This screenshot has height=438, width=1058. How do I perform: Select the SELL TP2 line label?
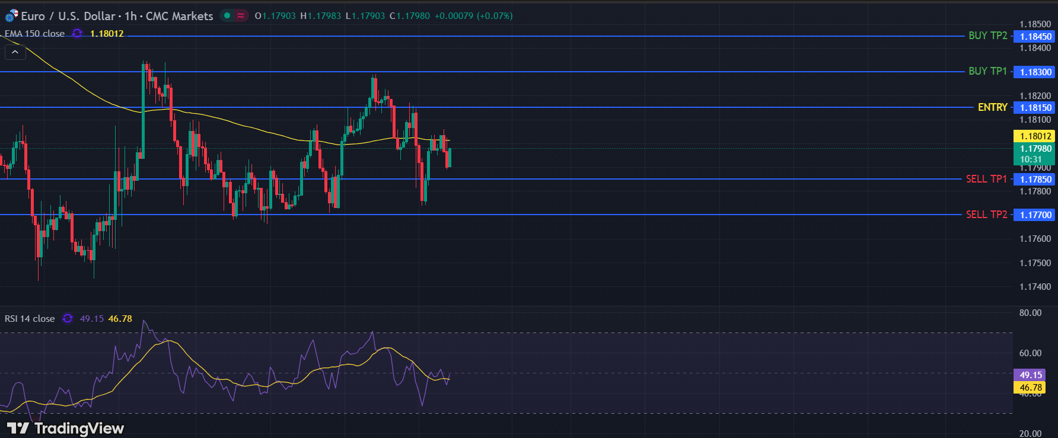pos(986,215)
